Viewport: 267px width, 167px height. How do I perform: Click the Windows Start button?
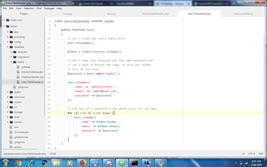coord(5,163)
